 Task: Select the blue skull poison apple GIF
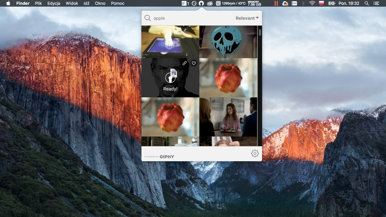pyautogui.click(x=228, y=42)
